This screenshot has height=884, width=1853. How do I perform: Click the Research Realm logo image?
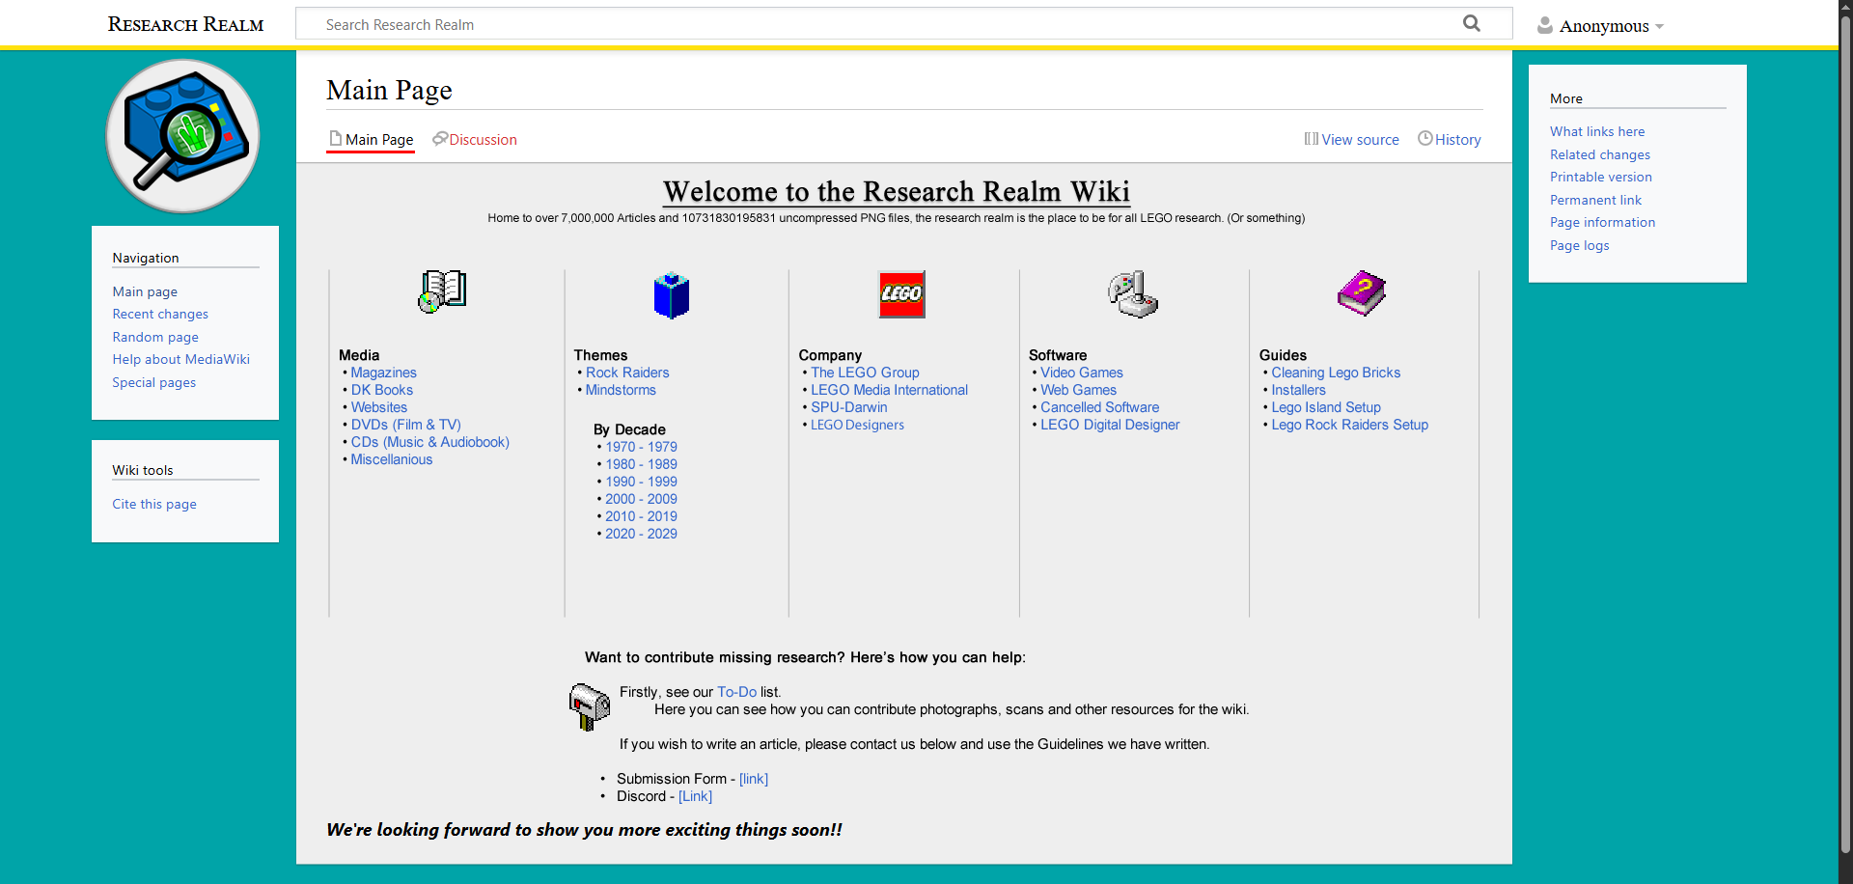point(182,136)
